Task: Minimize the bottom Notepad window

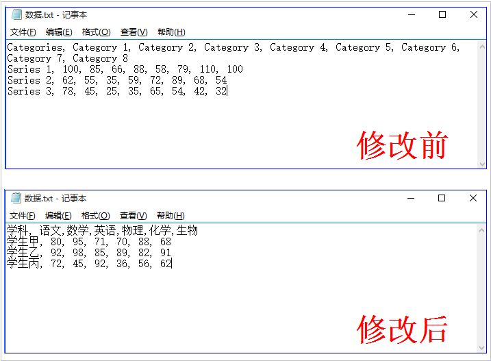Action: point(411,198)
